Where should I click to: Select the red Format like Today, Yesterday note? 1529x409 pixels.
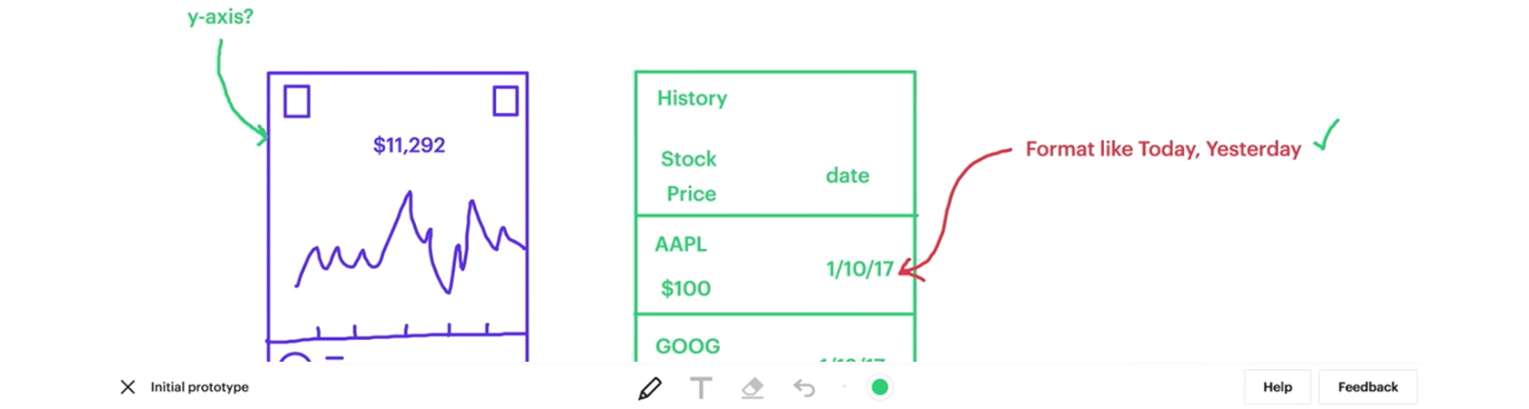coord(1163,149)
